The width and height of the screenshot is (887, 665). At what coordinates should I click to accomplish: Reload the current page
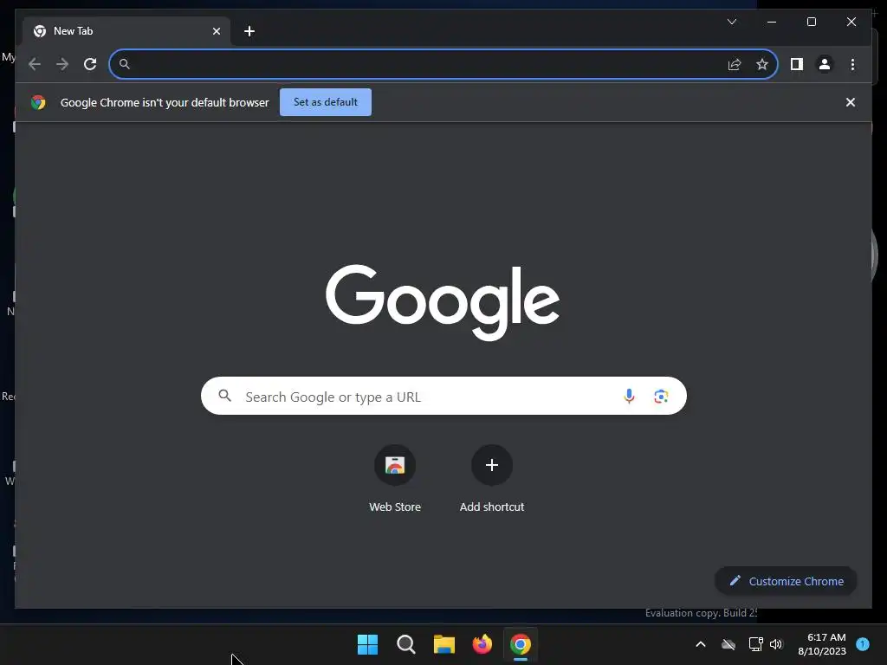(x=90, y=64)
